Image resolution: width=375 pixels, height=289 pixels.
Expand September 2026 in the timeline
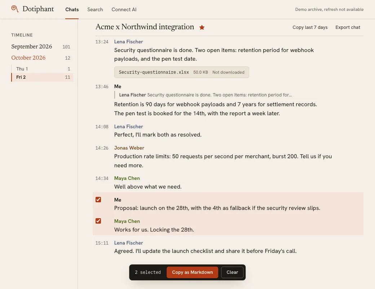pyautogui.click(x=41, y=47)
